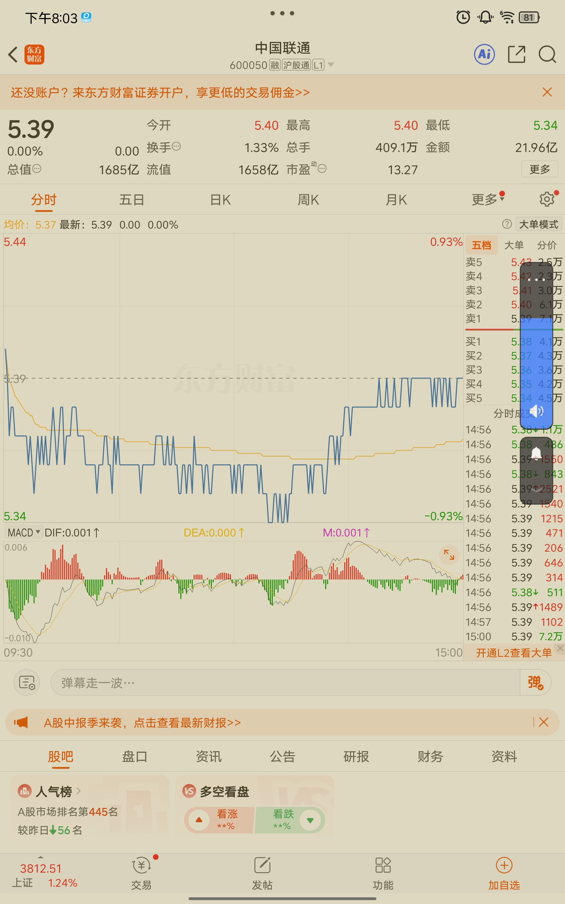Image resolution: width=565 pixels, height=904 pixels.
Task: Open the 资讯 tab
Action: point(208,756)
